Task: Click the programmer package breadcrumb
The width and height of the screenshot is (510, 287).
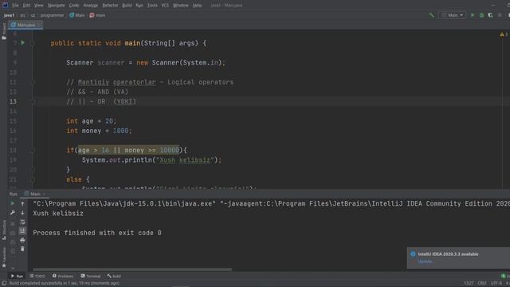Action: coord(52,15)
